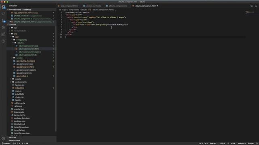The height and width of the screenshot is (145, 259).
Task: Click the icon beside package.json
Action: point(12,121)
